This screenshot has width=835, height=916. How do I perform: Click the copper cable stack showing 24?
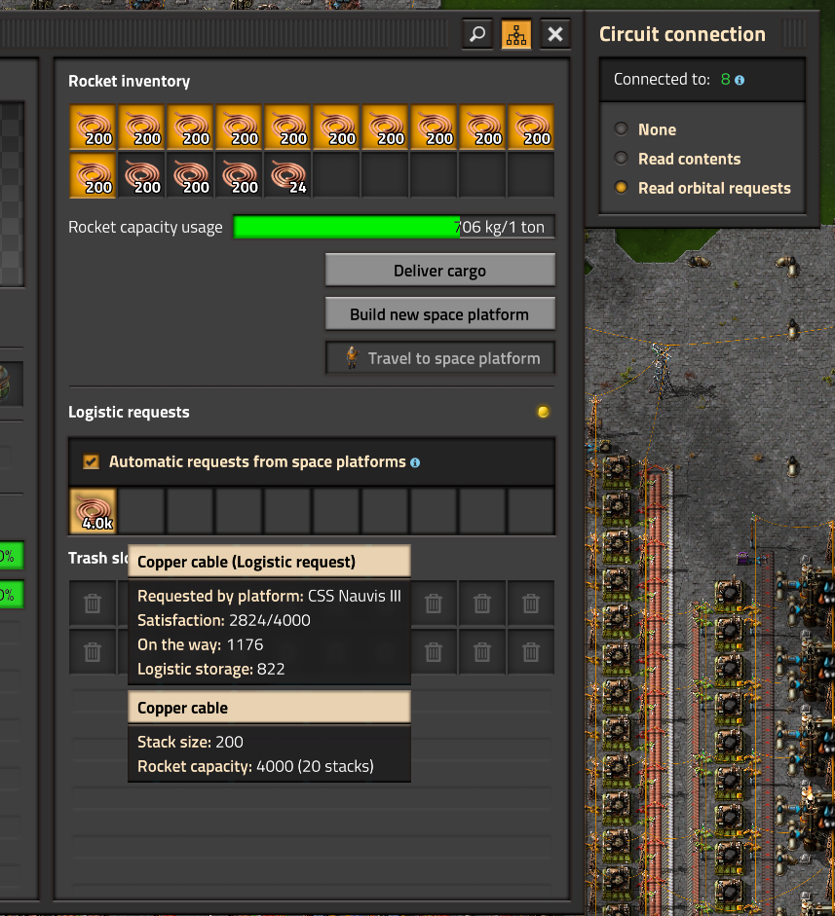coord(287,176)
